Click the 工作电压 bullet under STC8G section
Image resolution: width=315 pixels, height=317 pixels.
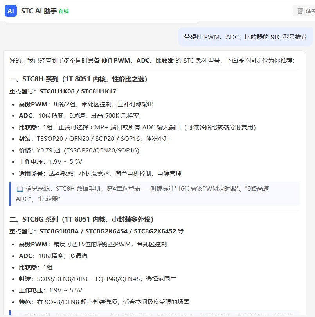50,290
